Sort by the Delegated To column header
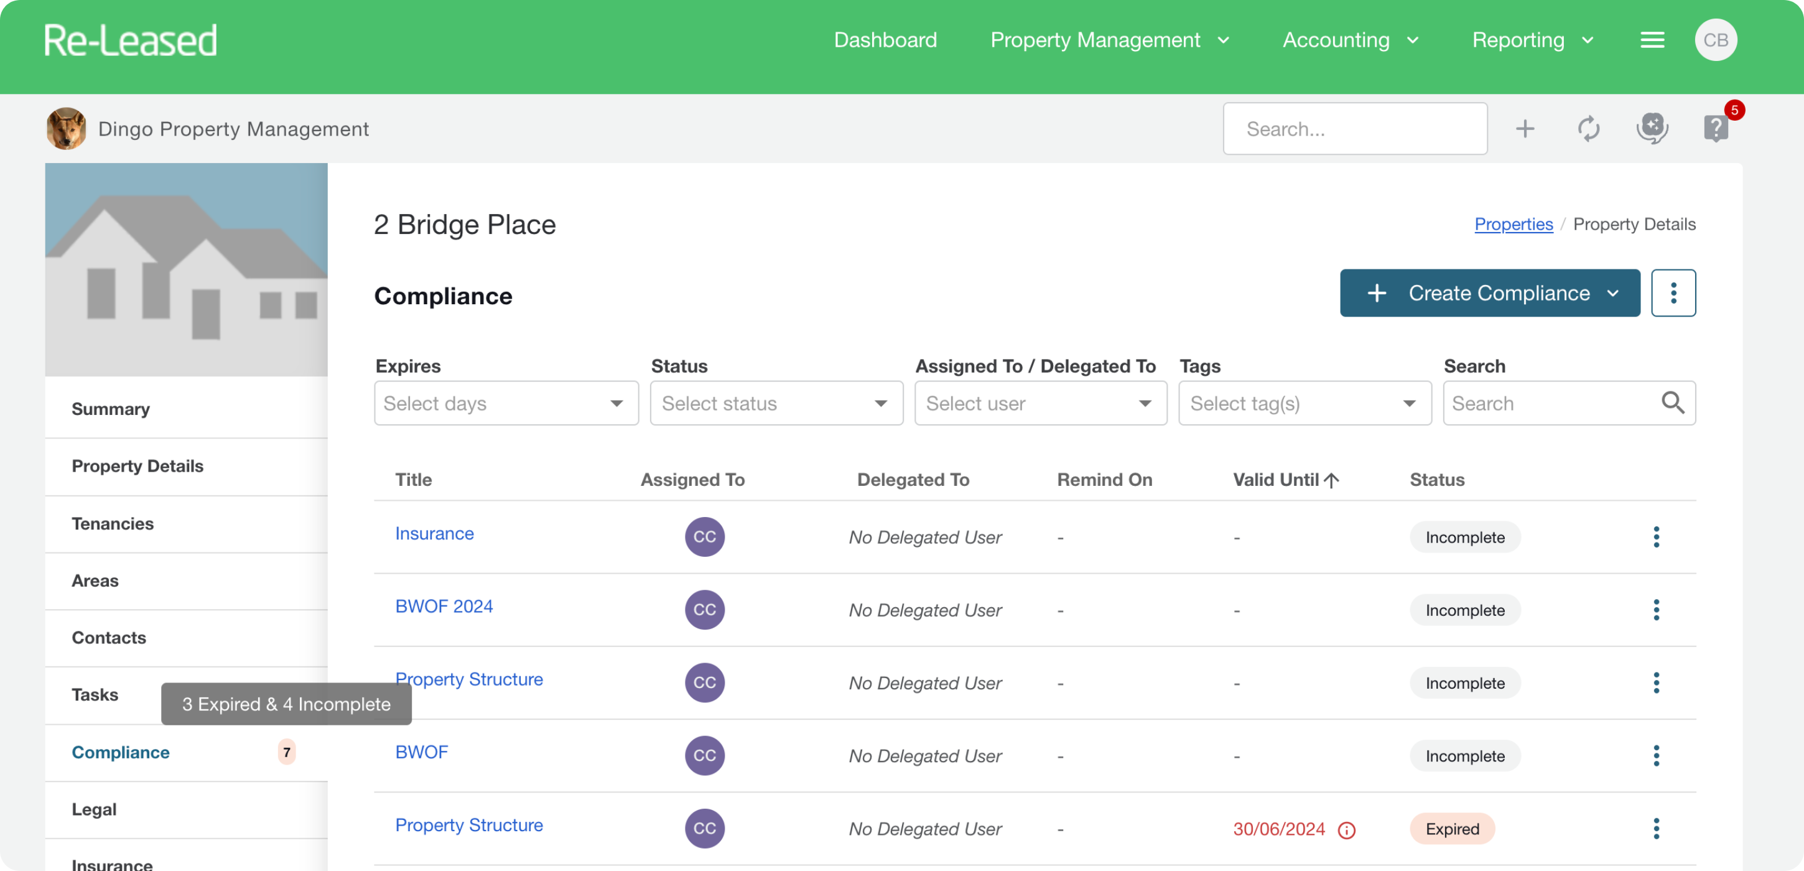Screen dimensions: 1804x871 (913, 480)
